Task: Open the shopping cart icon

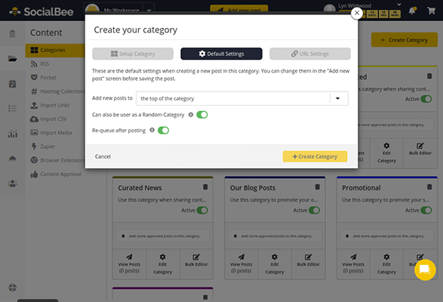Action: (x=431, y=11)
